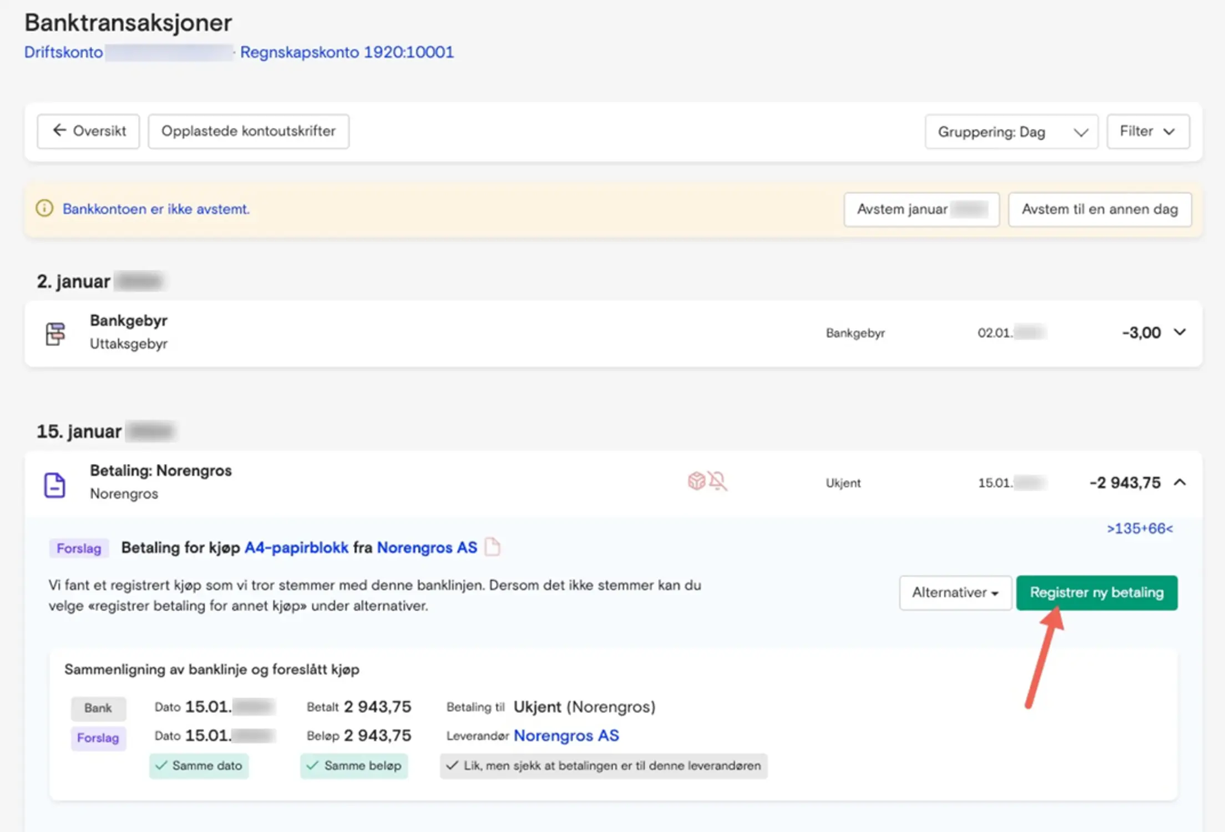Open the Gruppering: Dag dropdown
Image resolution: width=1225 pixels, height=832 pixels.
(x=1011, y=132)
